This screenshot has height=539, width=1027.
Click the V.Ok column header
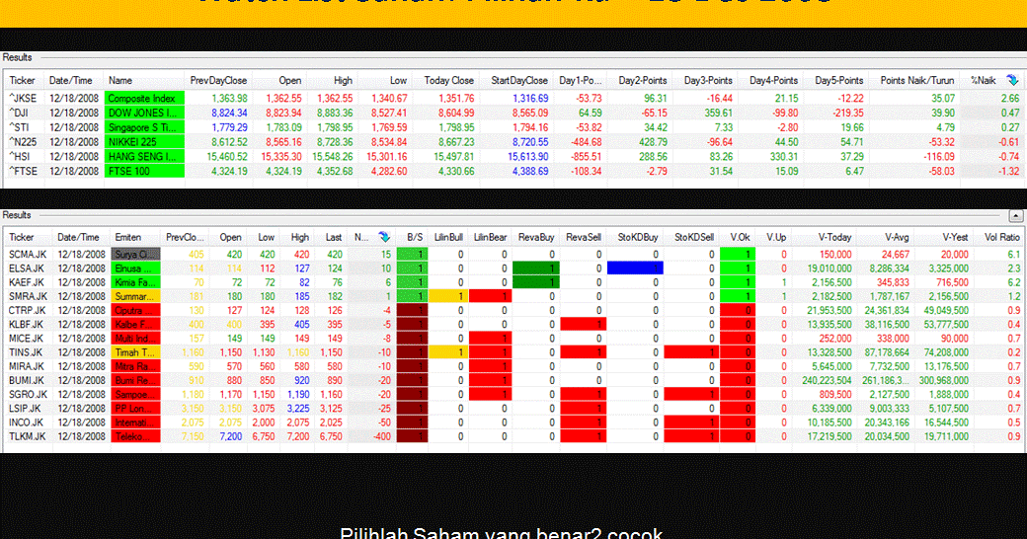tap(740, 237)
